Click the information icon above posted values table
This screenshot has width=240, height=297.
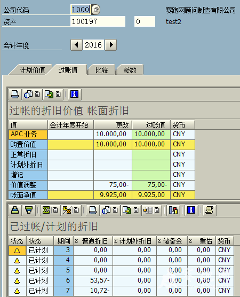74,95
